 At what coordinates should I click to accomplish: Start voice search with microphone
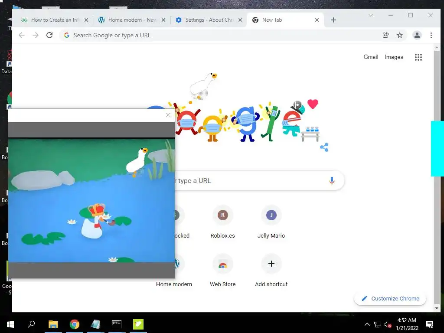pyautogui.click(x=332, y=180)
